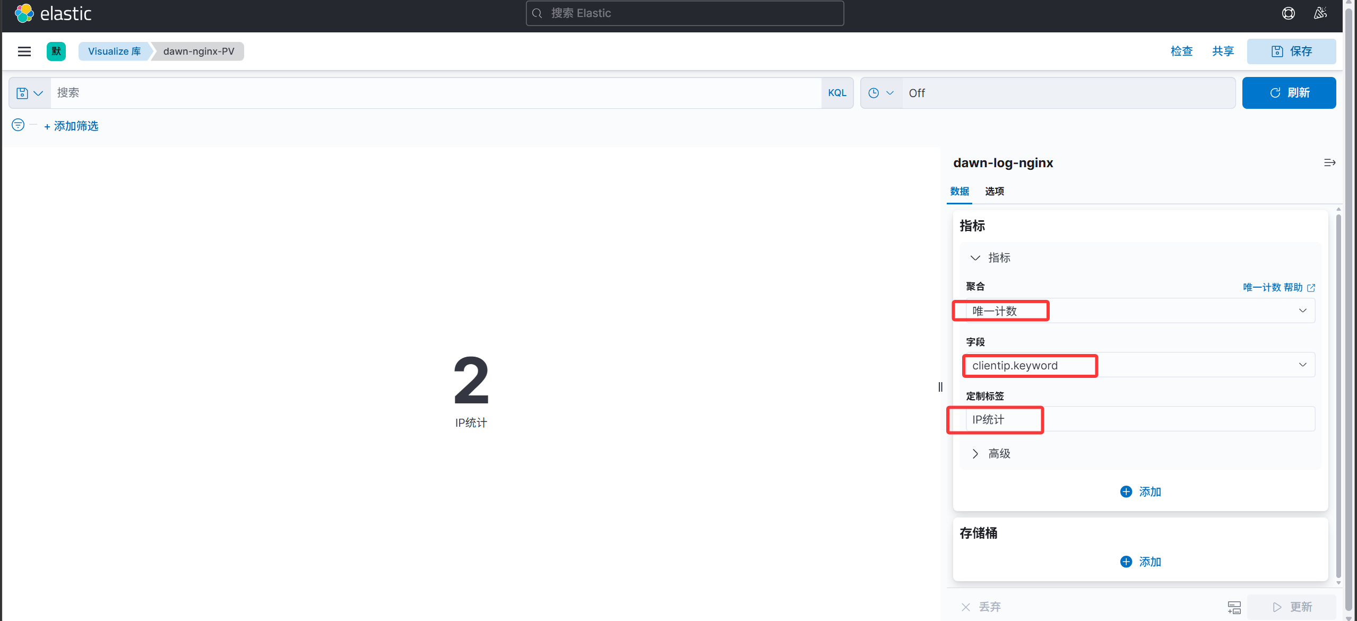Viewport: 1357px width, 621px height.
Task: Click the Off time range field
Action: [x=1069, y=93]
